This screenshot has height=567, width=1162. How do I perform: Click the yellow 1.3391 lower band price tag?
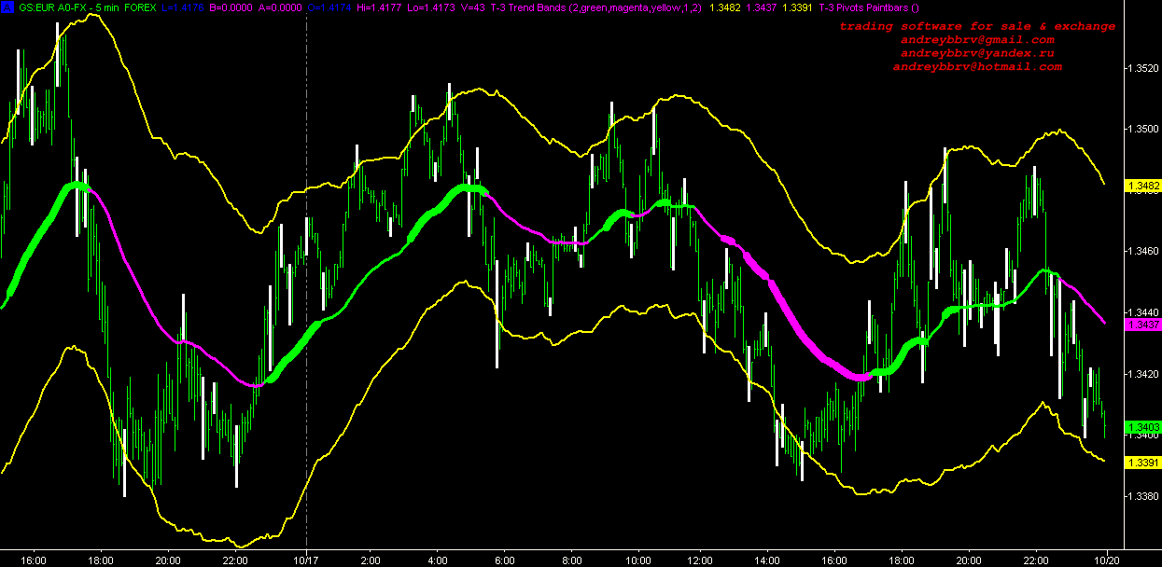click(1142, 463)
